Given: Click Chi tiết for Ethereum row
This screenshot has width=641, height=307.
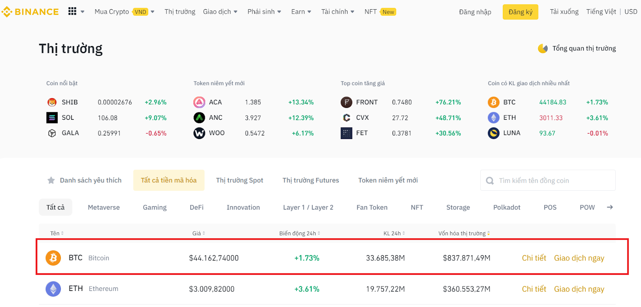Looking at the screenshot, I should click(534, 289).
